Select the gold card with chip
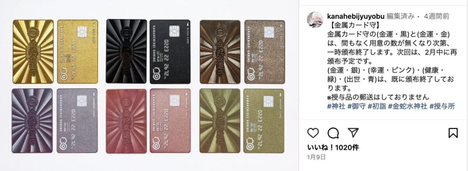The image size is (468, 171). click(x=77, y=51)
